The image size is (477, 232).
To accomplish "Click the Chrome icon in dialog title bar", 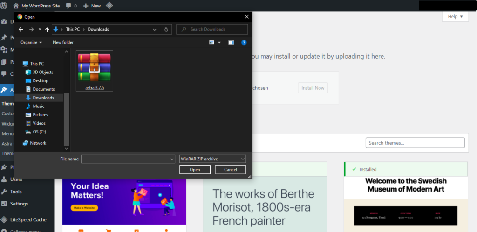I will [x=20, y=17].
